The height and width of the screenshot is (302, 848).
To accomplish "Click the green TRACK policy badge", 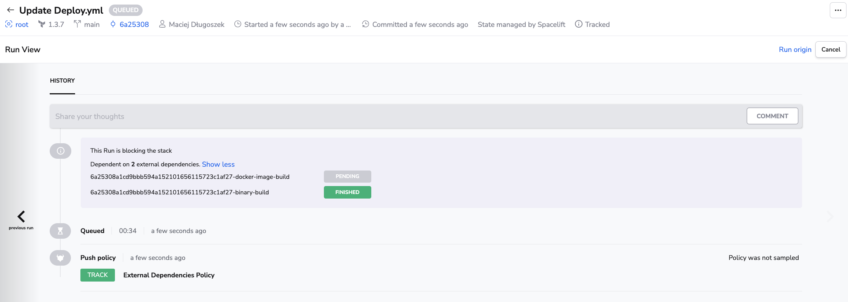I will pyautogui.click(x=97, y=275).
